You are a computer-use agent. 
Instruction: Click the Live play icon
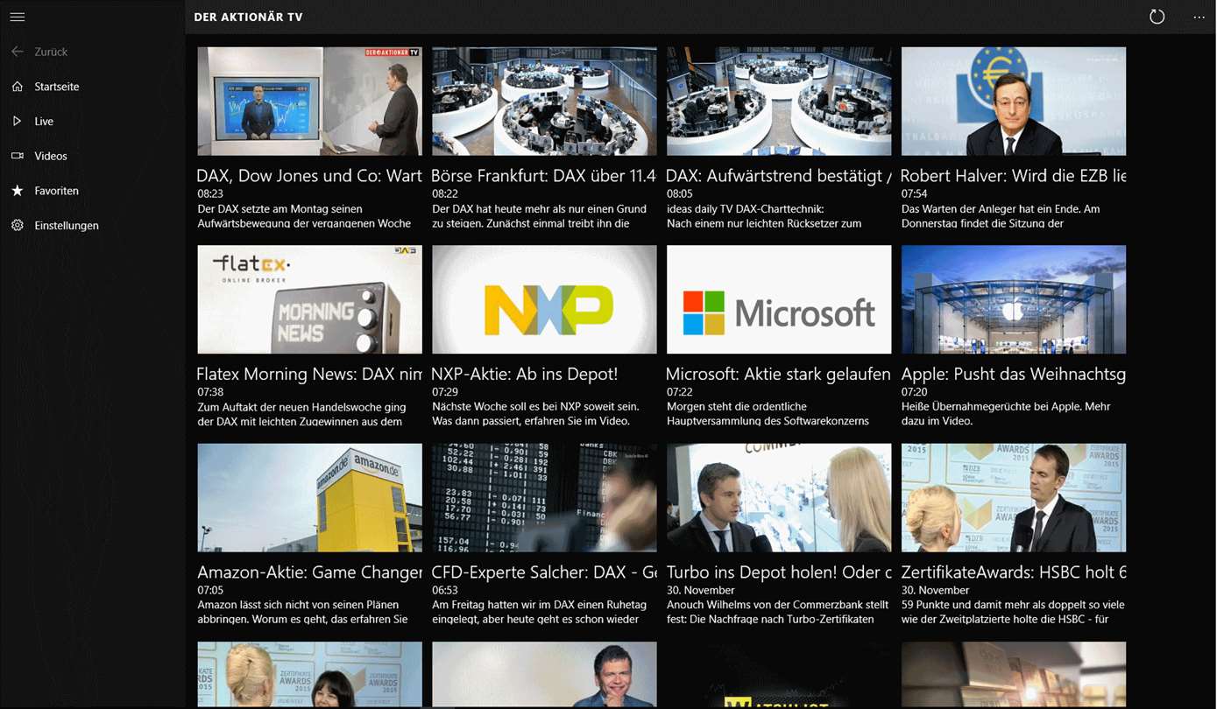(x=18, y=121)
